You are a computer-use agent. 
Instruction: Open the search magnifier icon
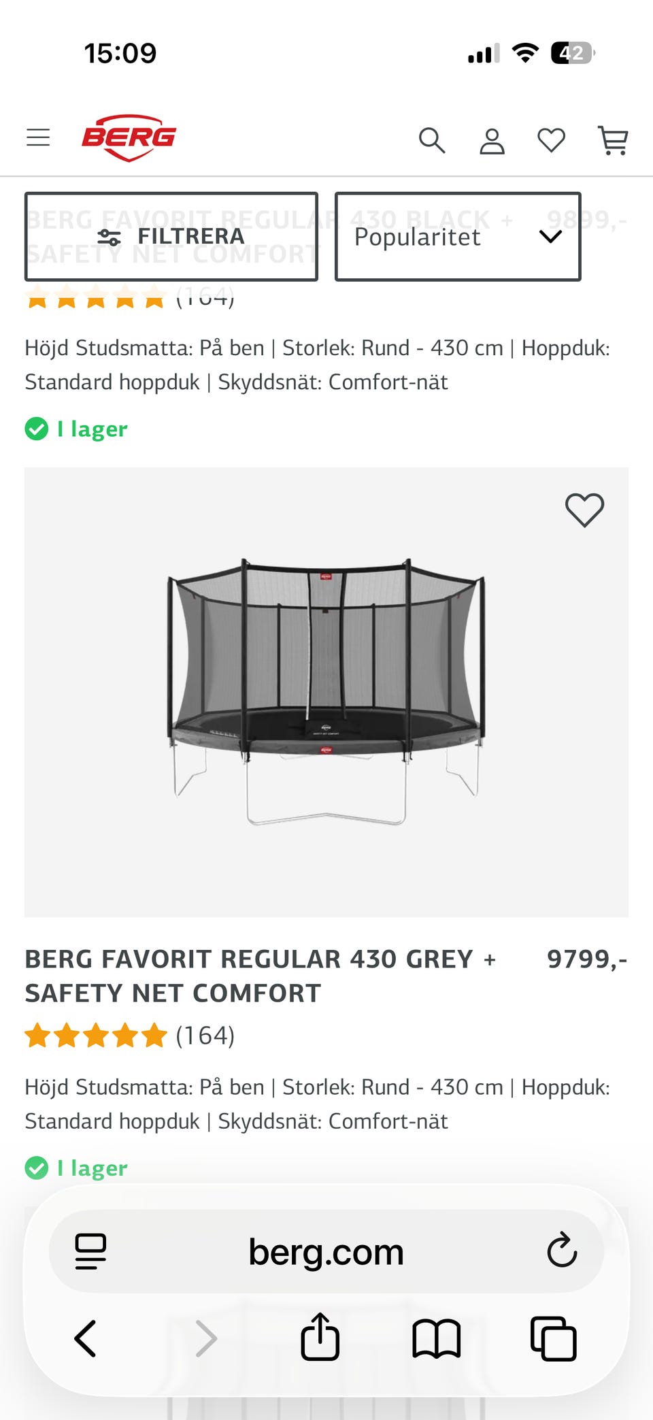pos(431,141)
